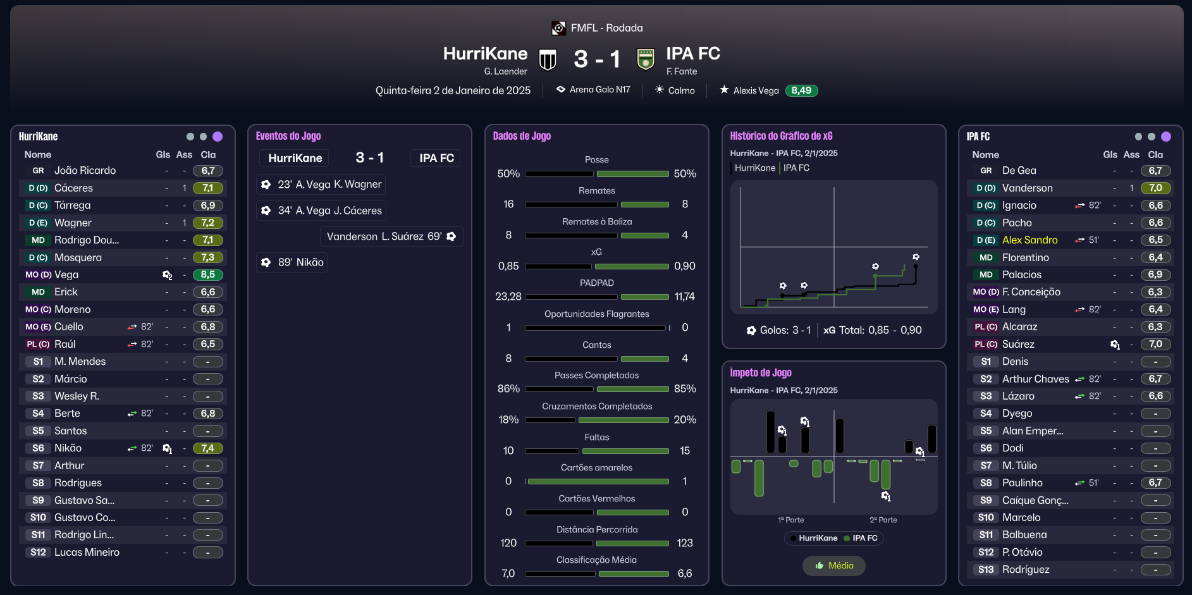Image resolution: width=1192 pixels, height=595 pixels.
Task: Select the first grey page dot in IPA FC panel
Action: coord(1138,137)
